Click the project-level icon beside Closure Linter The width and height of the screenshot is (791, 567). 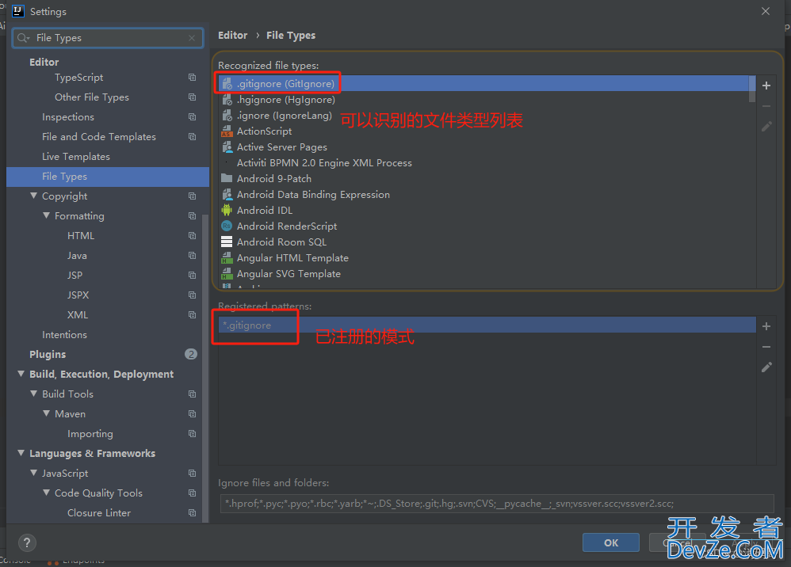click(192, 512)
